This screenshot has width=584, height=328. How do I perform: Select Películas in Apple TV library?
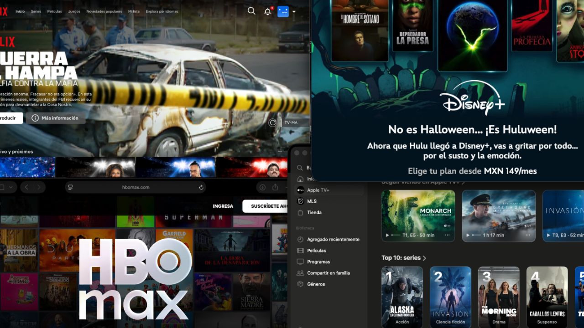[x=316, y=251]
